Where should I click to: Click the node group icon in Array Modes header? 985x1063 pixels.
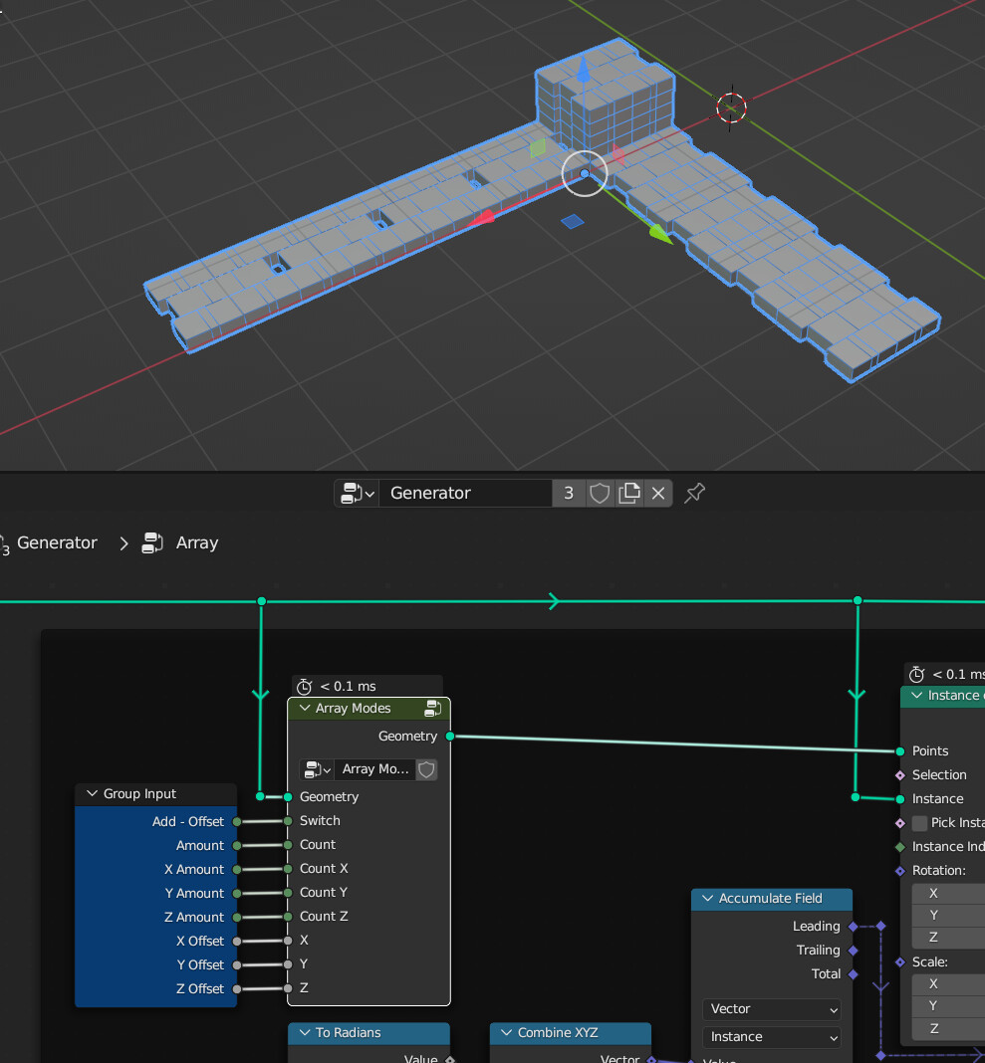(432, 709)
